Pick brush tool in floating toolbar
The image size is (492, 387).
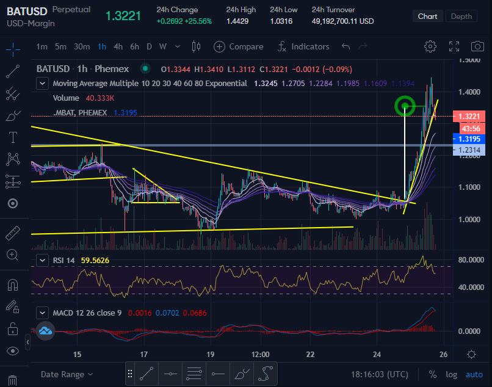click(x=242, y=374)
